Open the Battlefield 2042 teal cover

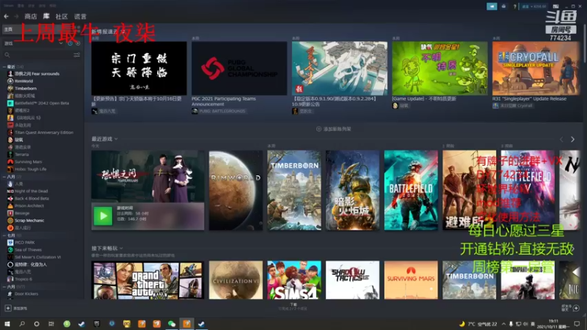[411, 190]
